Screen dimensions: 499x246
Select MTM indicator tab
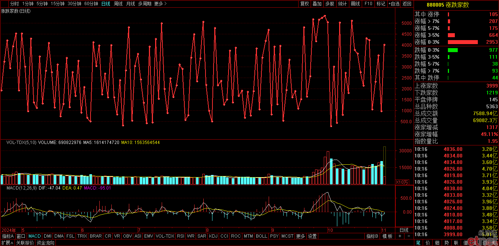pyautogui.click(x=248, y=236)
